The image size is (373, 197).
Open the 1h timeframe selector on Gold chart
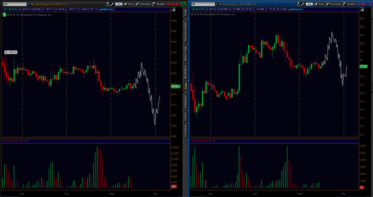click(x=119, y=4)
